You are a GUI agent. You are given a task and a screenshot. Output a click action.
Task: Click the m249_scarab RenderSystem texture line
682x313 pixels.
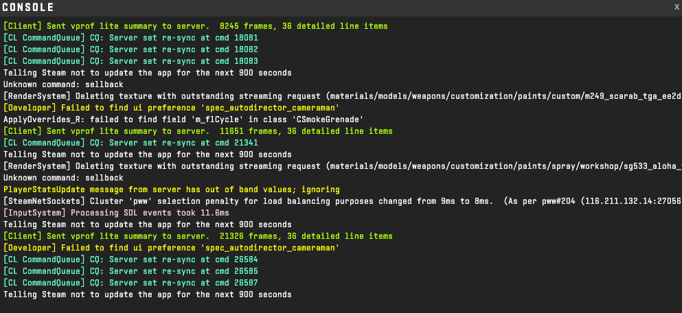[x=342, y=96]
